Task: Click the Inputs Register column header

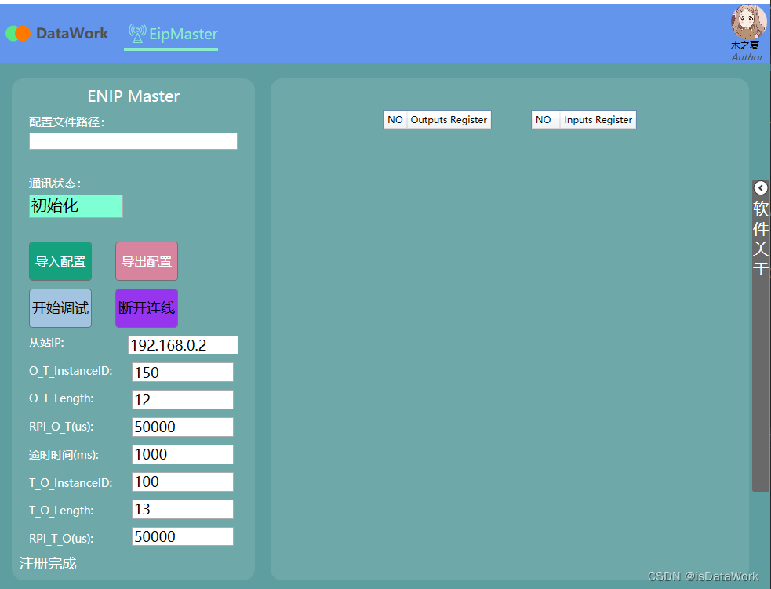Action: 598,119
